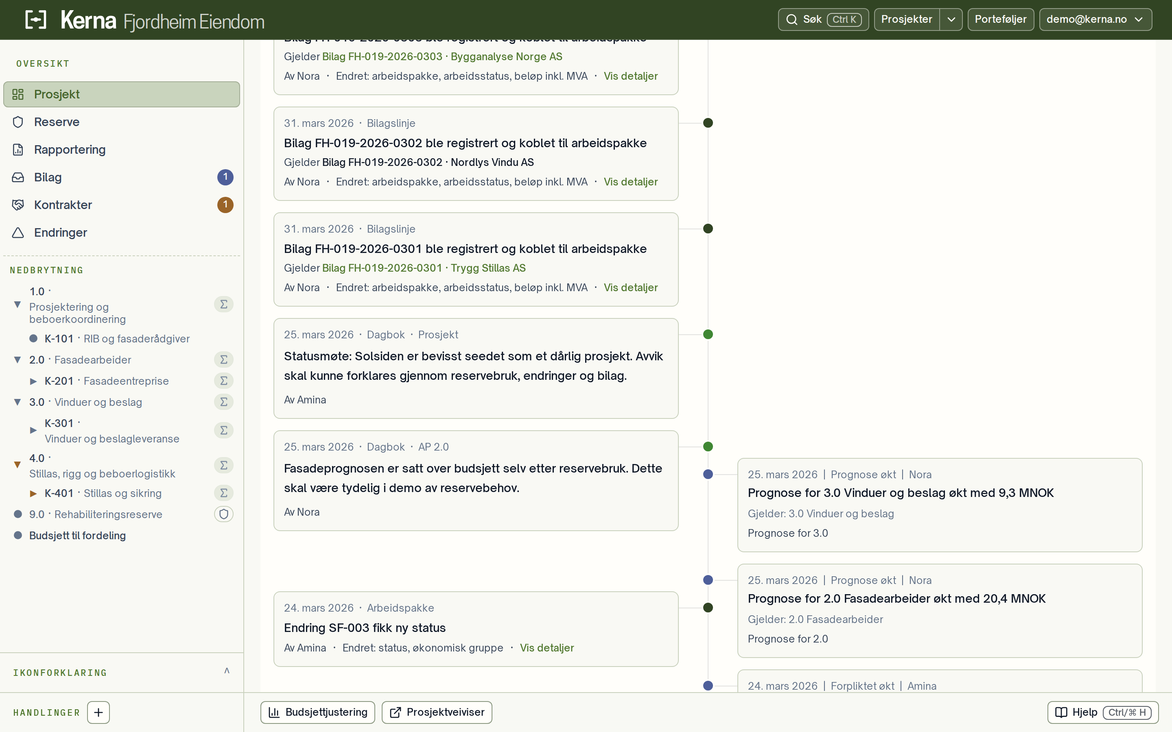Open Porteføljer from the top bar
This screenshot has height=732, width=1172.
pos(1001,20)
